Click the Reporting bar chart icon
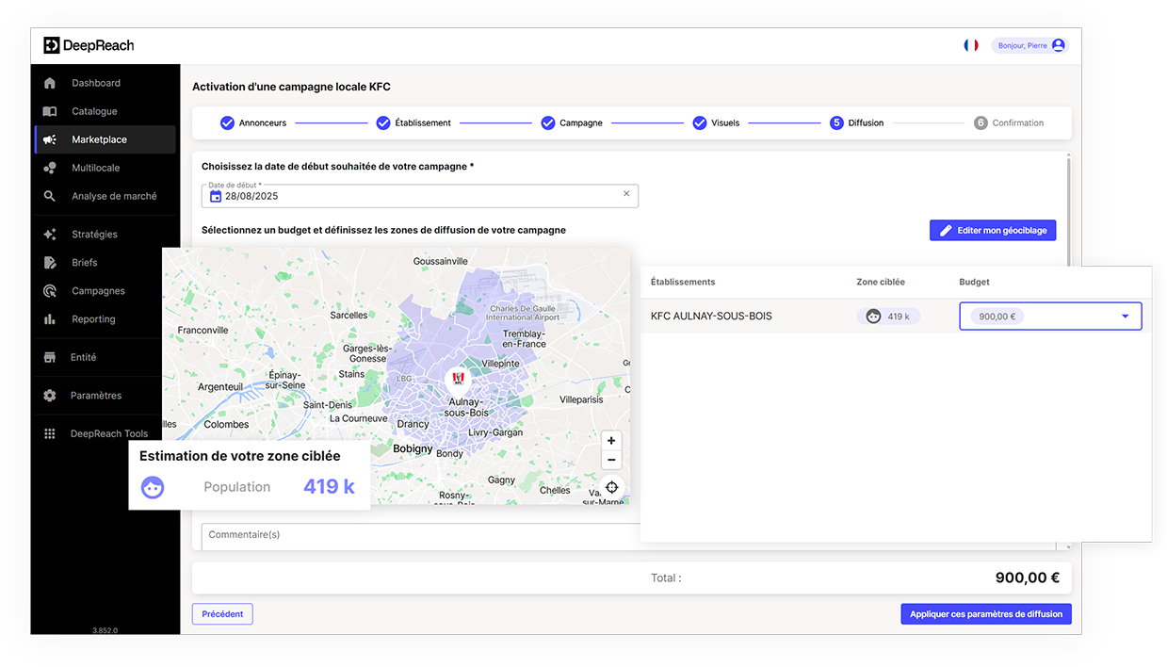Image resolution: width=1167 pixels, height=667 pixels. pos(50,319)
